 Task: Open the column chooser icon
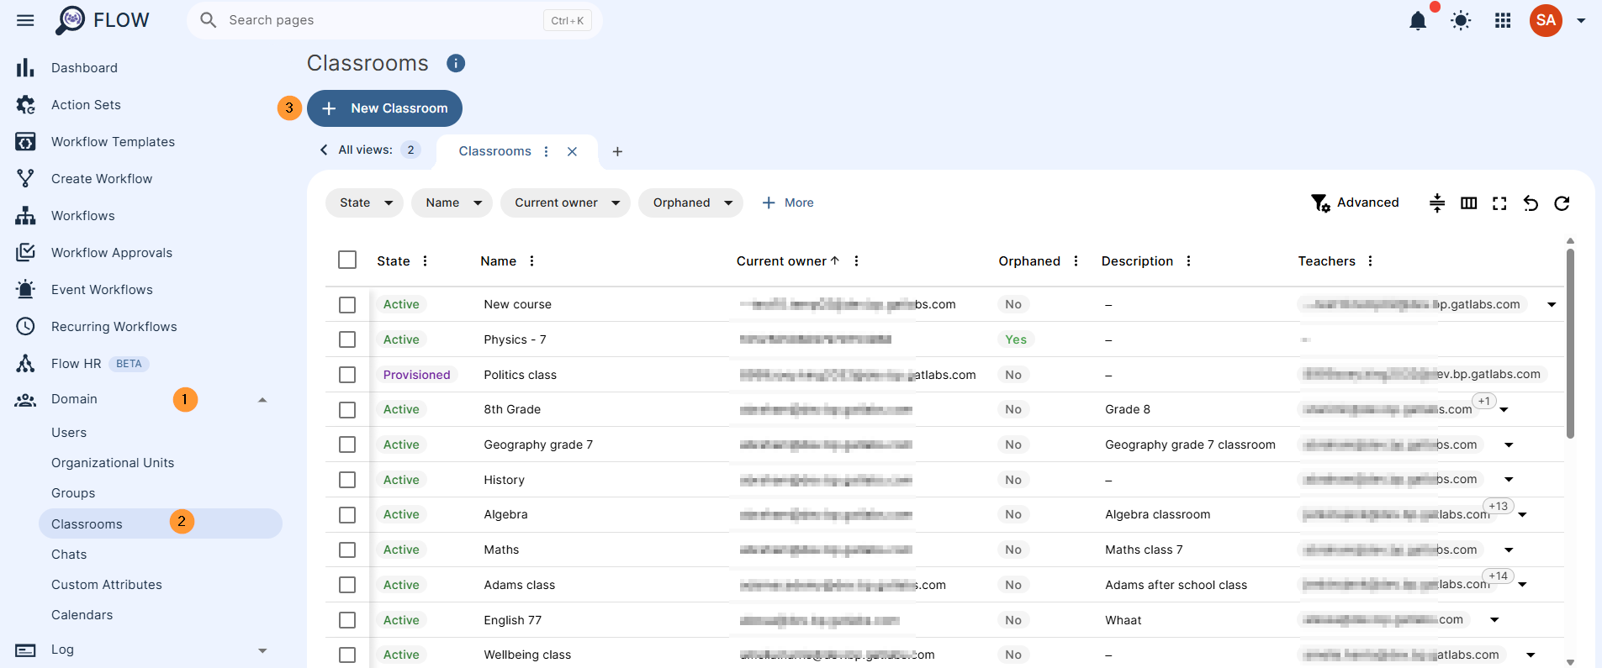click(1468, 203)
